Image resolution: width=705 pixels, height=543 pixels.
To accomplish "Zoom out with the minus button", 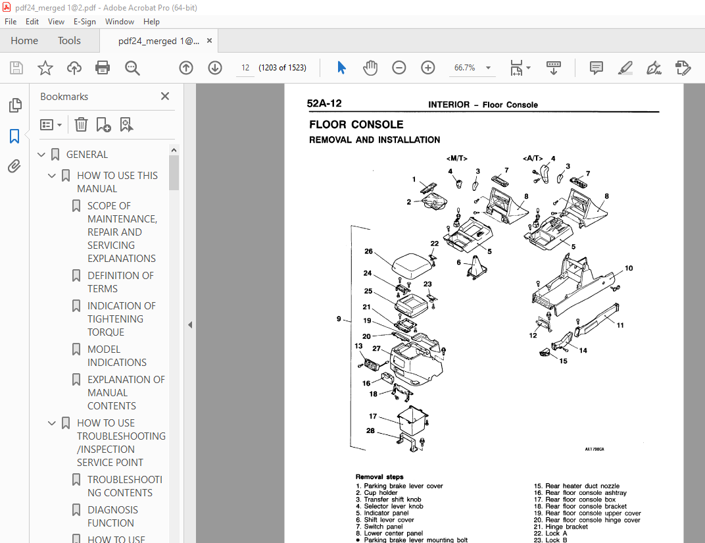I will tap(399, 68).
